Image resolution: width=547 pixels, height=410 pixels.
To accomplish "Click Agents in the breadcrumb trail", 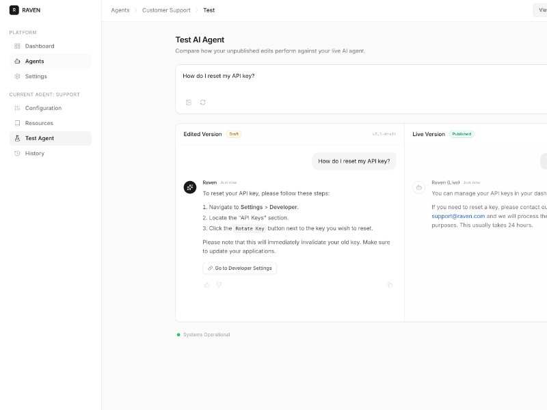I will point(120,10).
